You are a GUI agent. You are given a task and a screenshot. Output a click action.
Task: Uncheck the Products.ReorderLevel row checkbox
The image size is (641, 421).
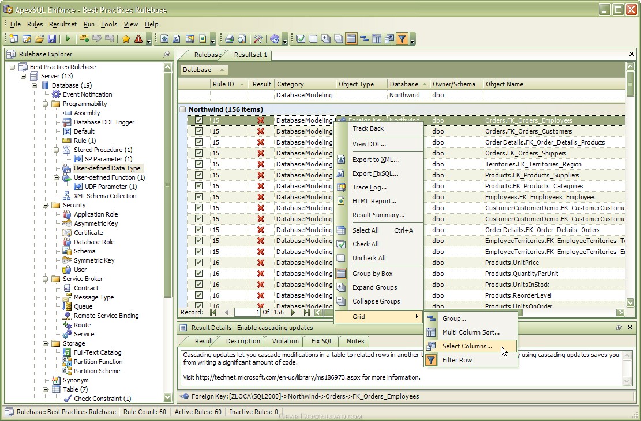tap(198, 295)
